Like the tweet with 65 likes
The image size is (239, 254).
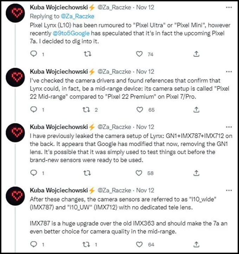[140, 110]
